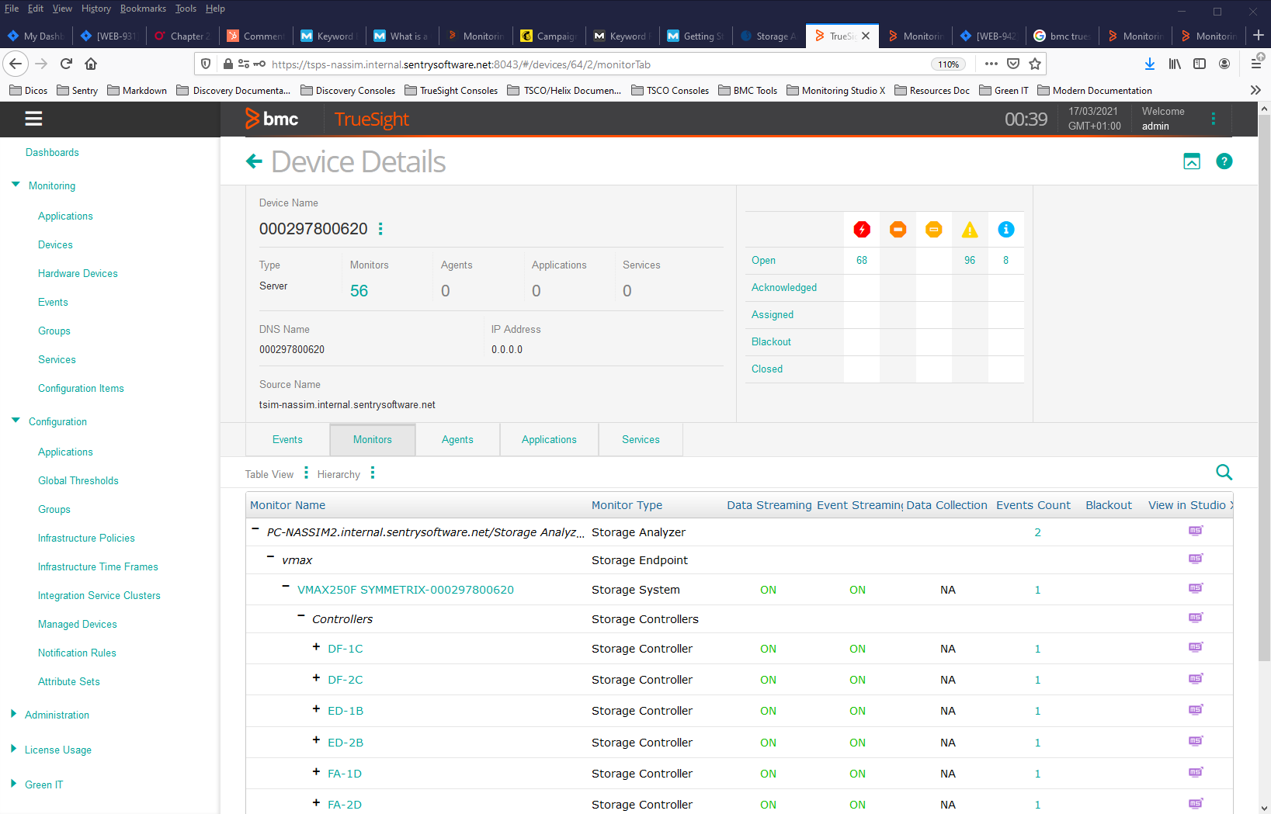Open Managed Devices in the sidebar

78,624
